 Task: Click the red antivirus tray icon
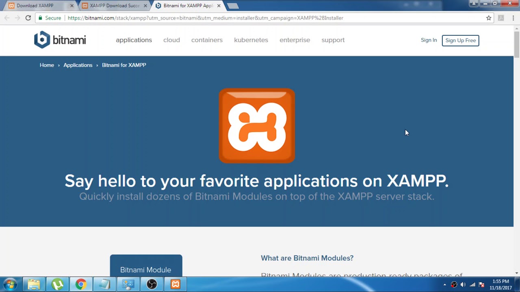tap(454, 285)
